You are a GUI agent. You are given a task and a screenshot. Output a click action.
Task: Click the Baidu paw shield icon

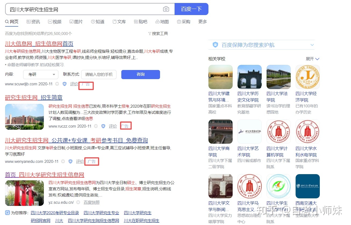(215, 45)
